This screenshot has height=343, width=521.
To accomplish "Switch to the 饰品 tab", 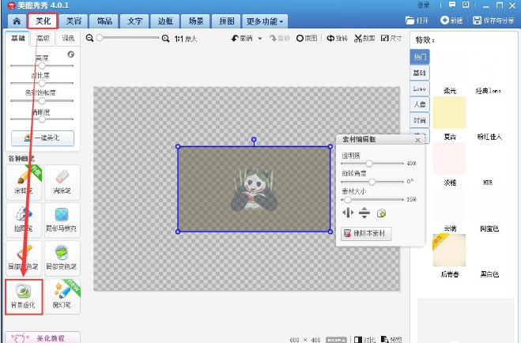I will [104, 21].
